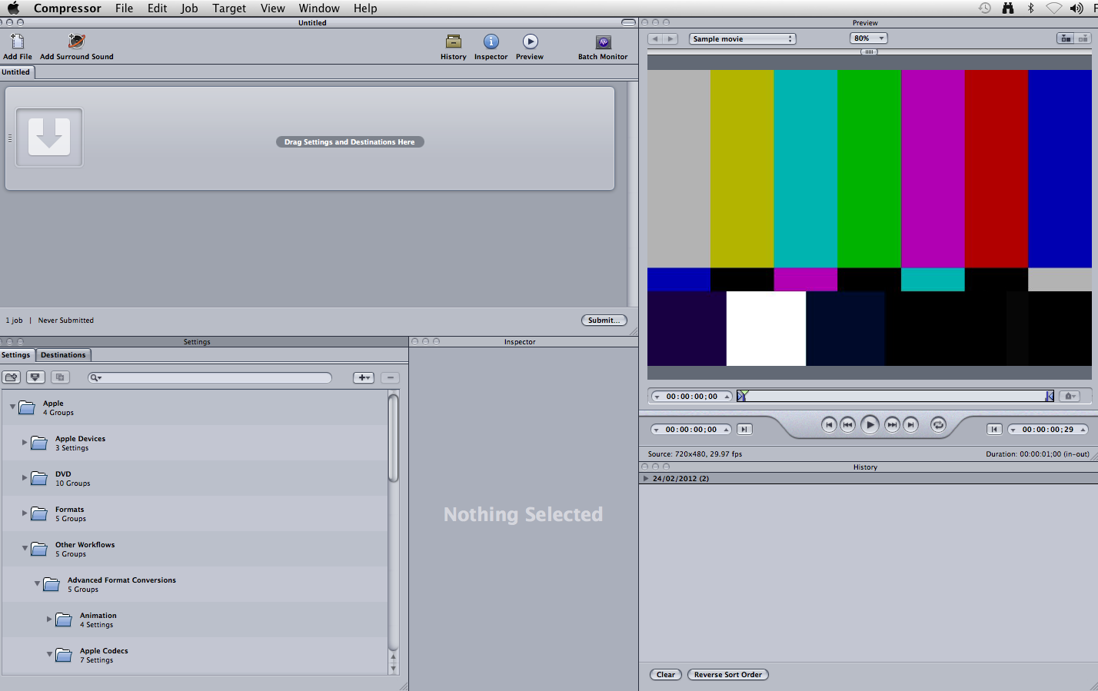Image resolution: width=1098 pixels, height=691 pixels.
Task: Click the search field in Settings panel
Action: click(x=210, y=377)
